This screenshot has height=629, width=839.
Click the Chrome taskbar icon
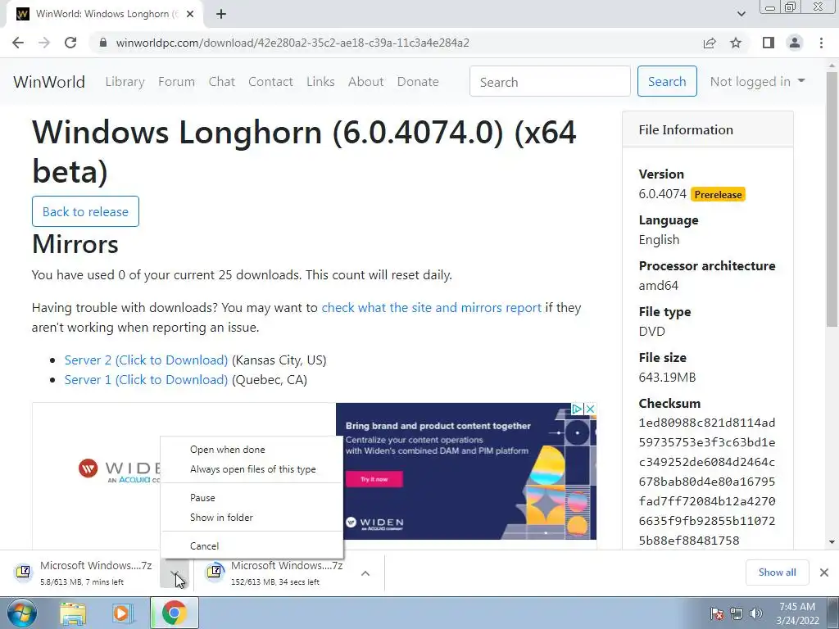pos(174,613)
